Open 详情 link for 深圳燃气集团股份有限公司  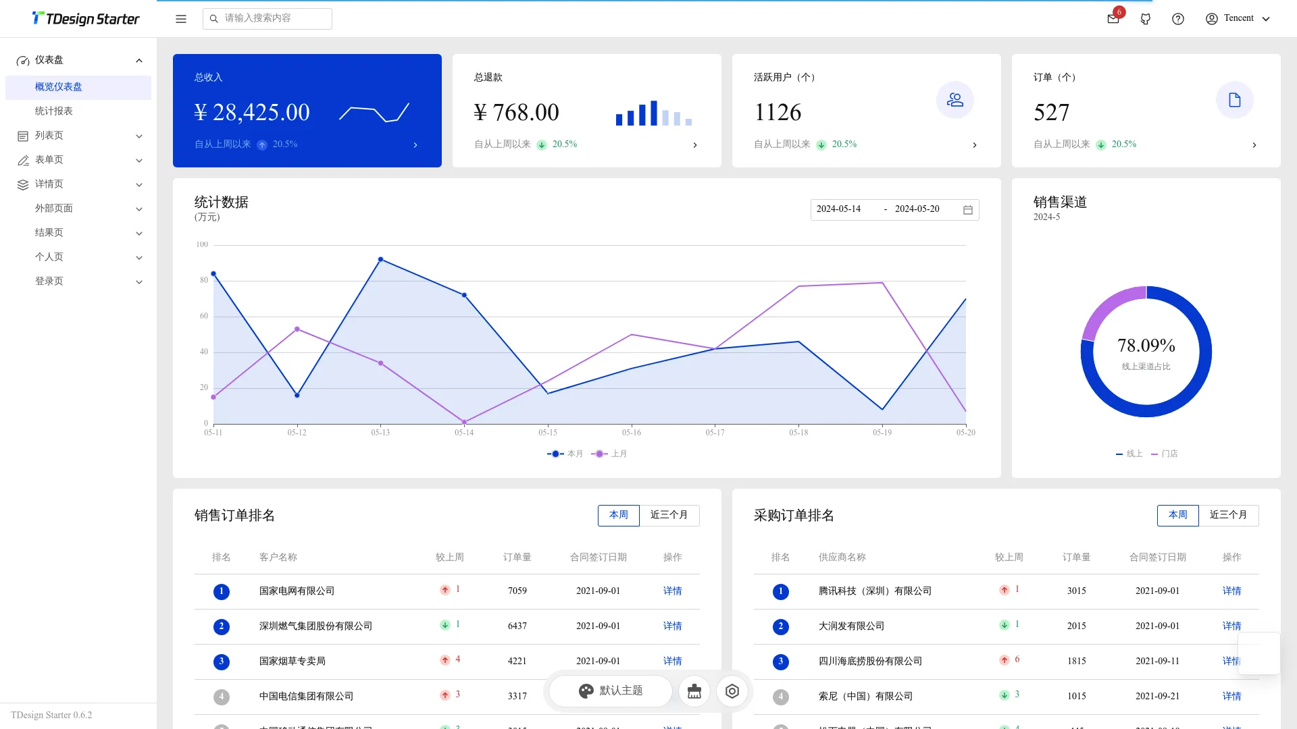click(x=673, y=626)
